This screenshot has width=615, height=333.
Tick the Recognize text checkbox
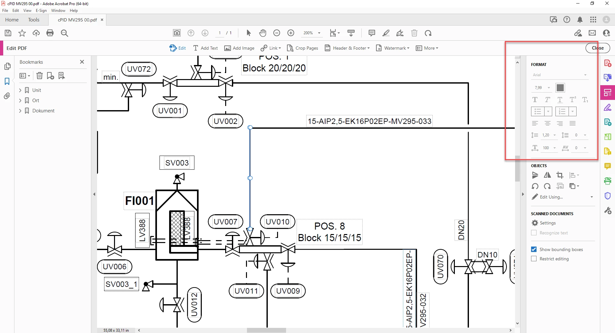(534, 233)
